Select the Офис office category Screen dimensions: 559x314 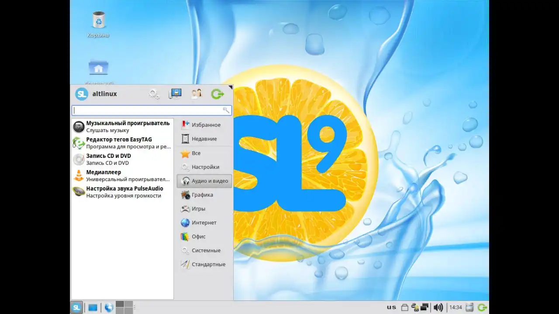tap(204, 237)
